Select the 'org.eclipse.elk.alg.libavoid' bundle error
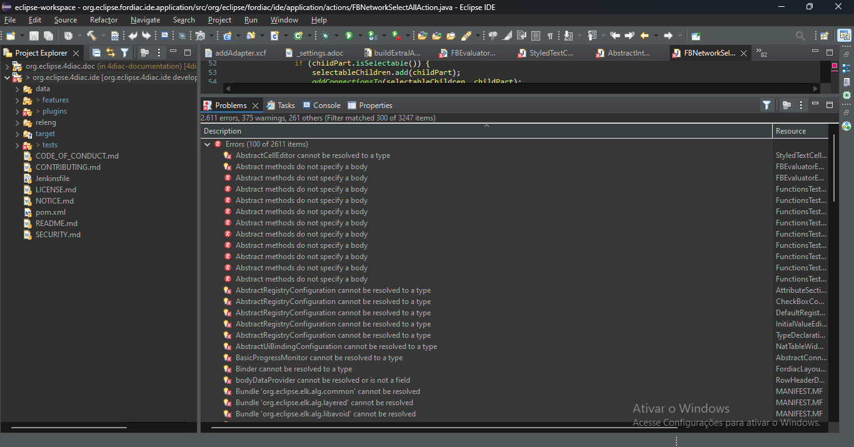Screen dimensions: 854x447 click(x=325, y=414)
